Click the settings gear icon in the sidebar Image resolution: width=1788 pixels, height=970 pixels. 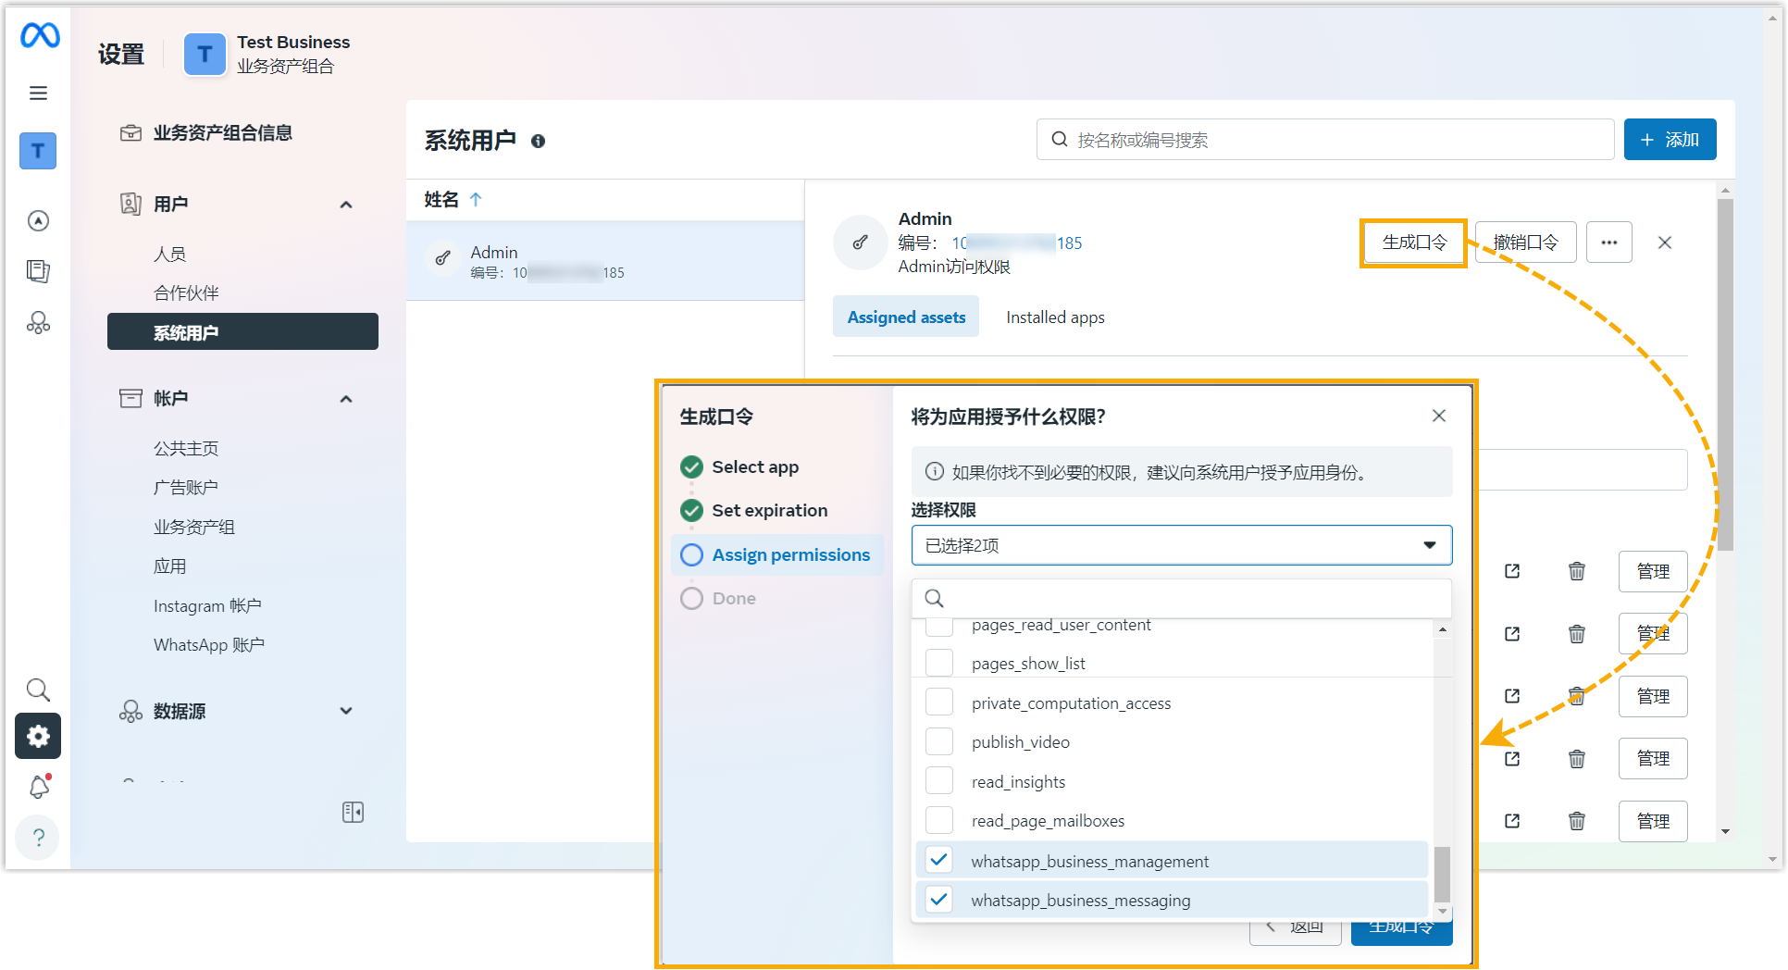(x=38, y=736)
